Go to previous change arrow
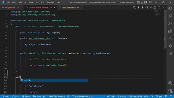 (138, 7)
